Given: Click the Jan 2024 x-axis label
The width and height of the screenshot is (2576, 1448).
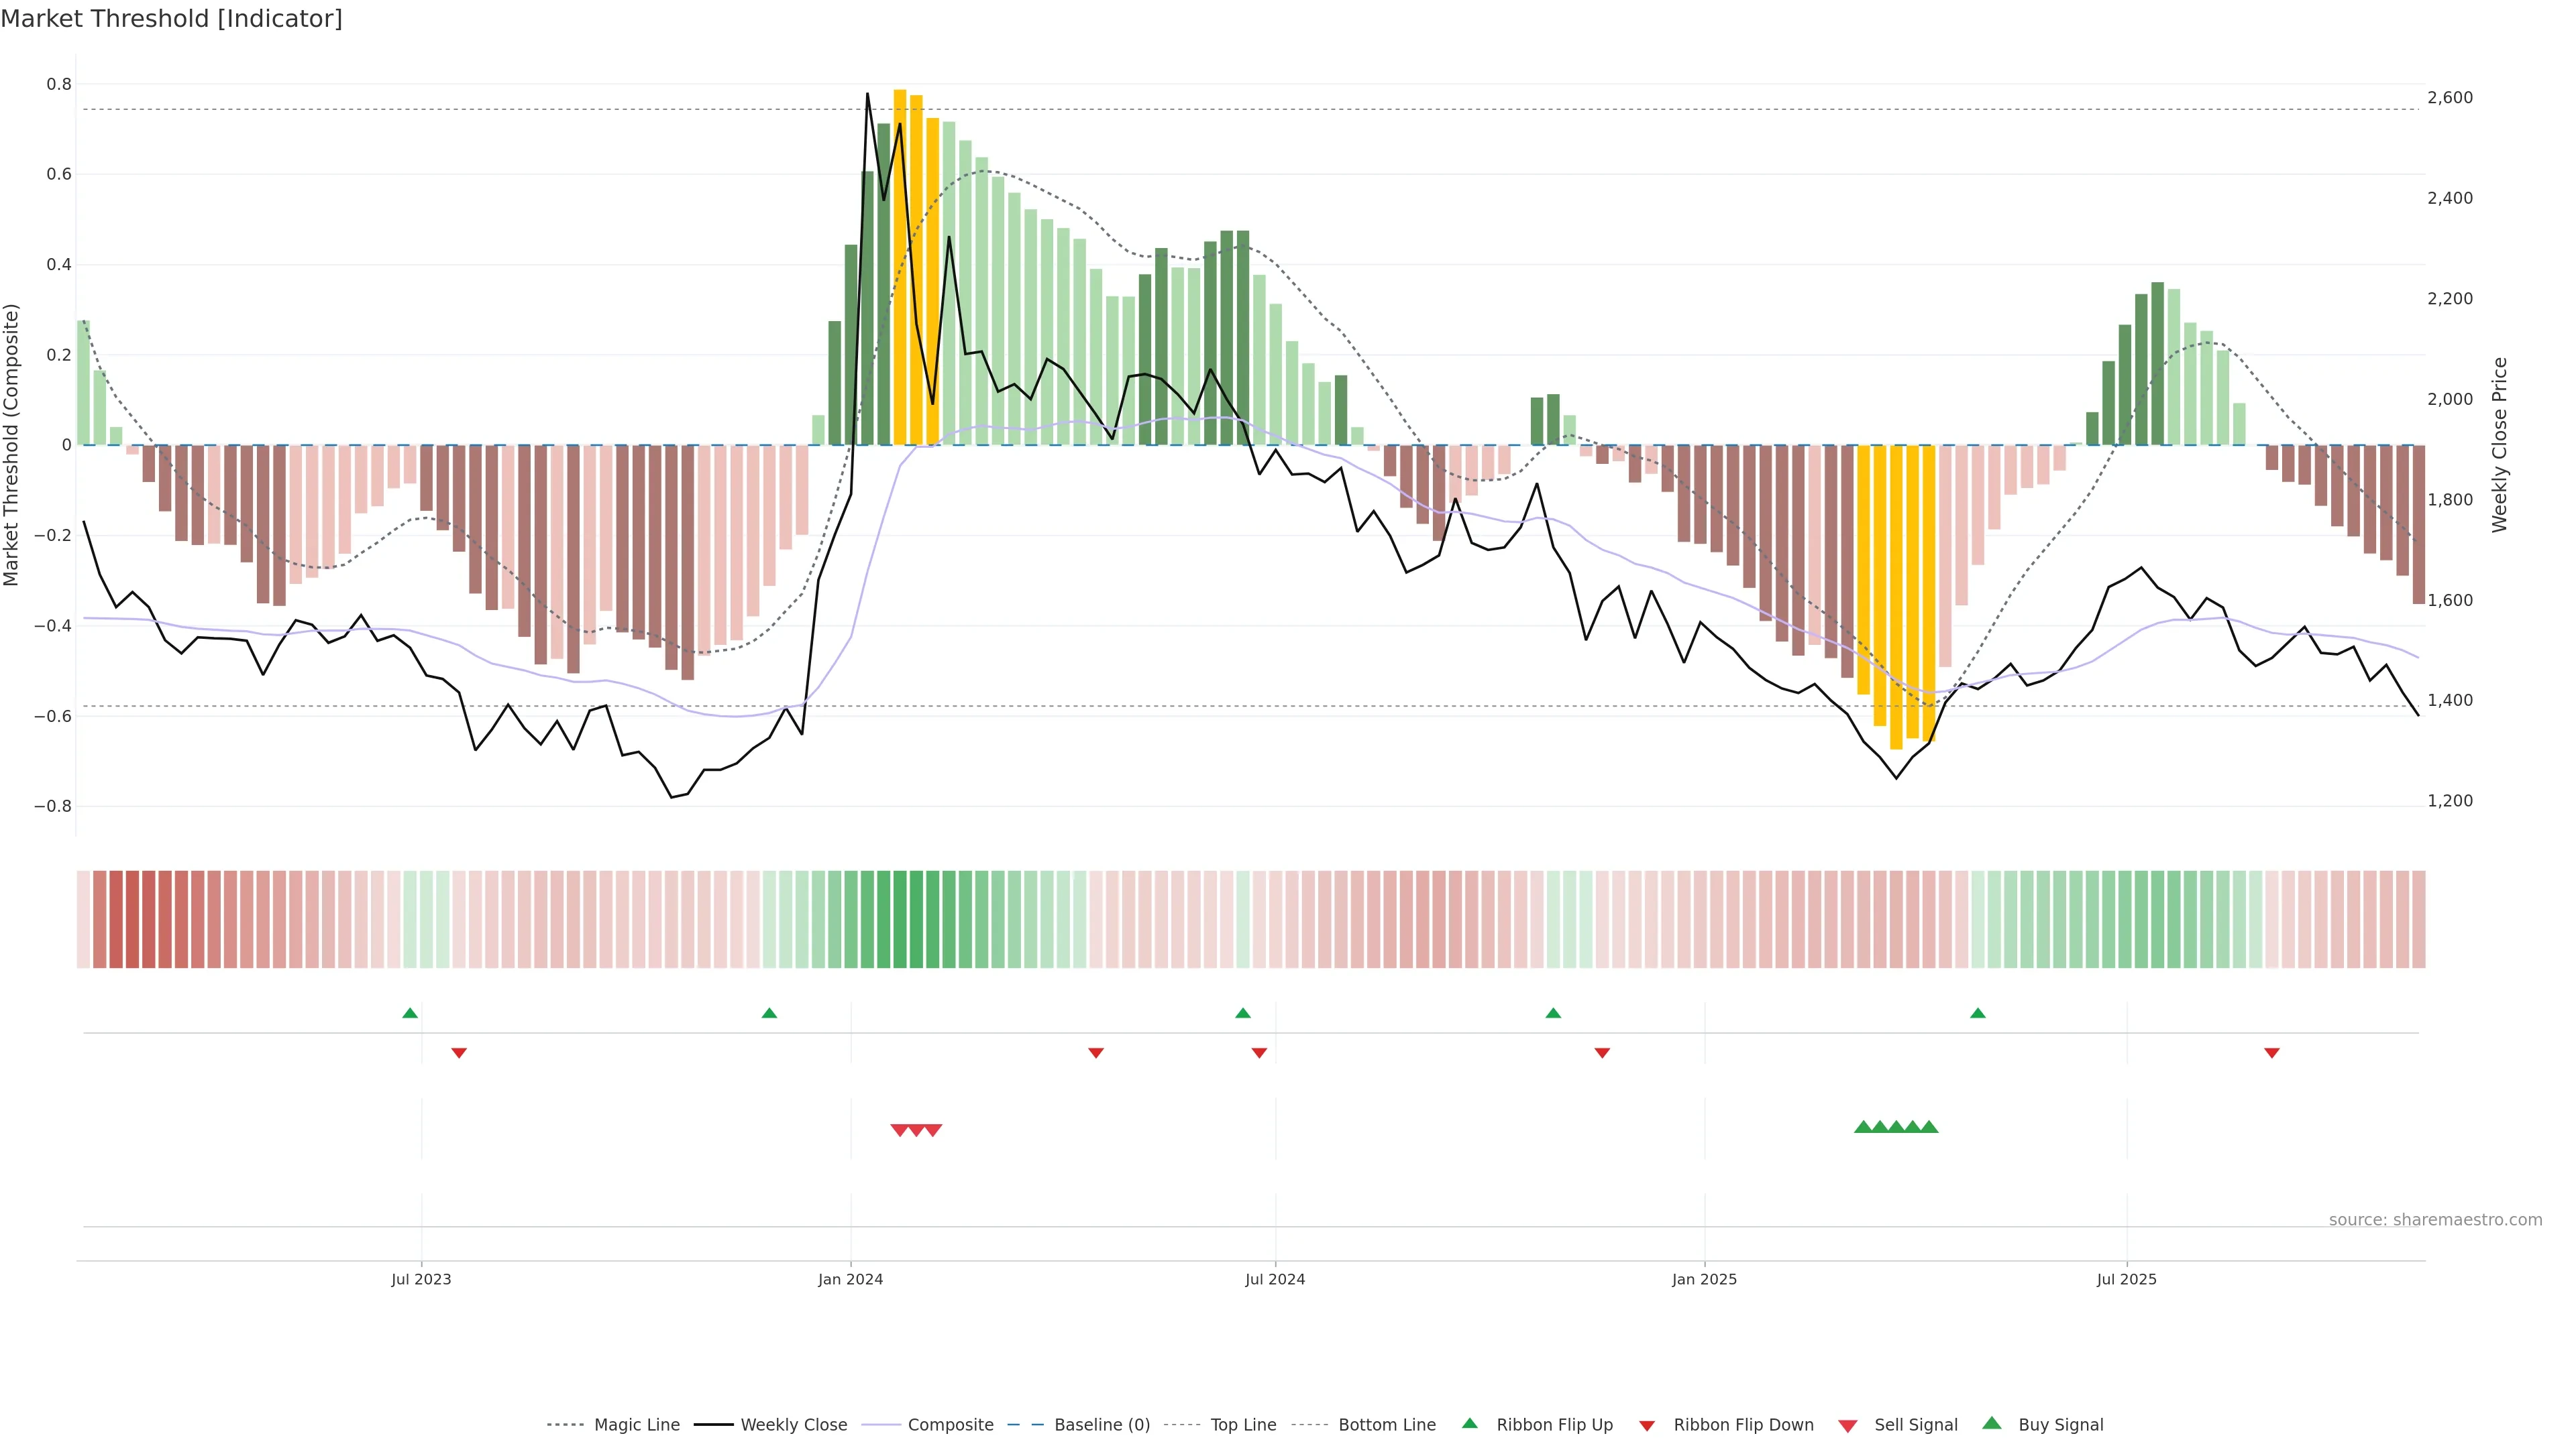Looking at the screenshot, I should (x=850, y=1279).
